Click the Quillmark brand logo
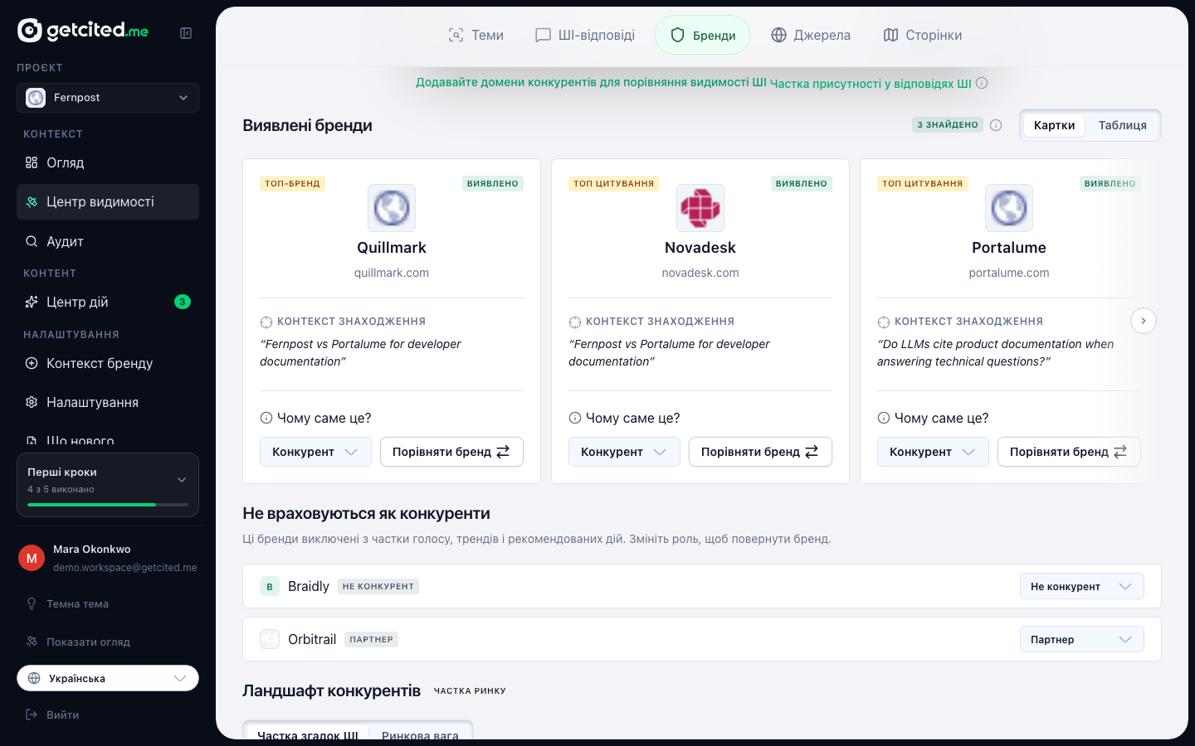The height and width of the screenshot is (746, 1195). (x=392, y=208)
